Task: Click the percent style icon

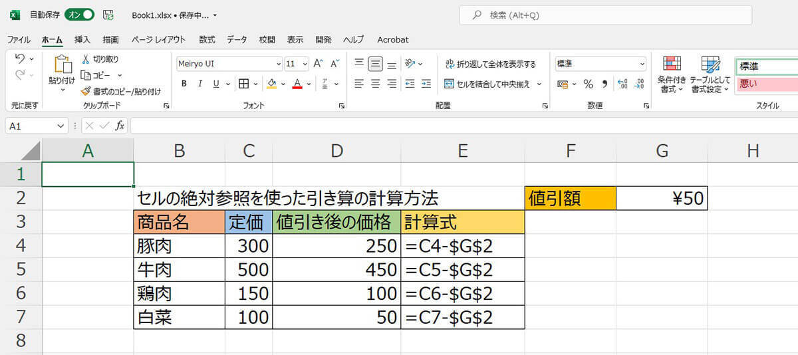Action: coord(588,84)
